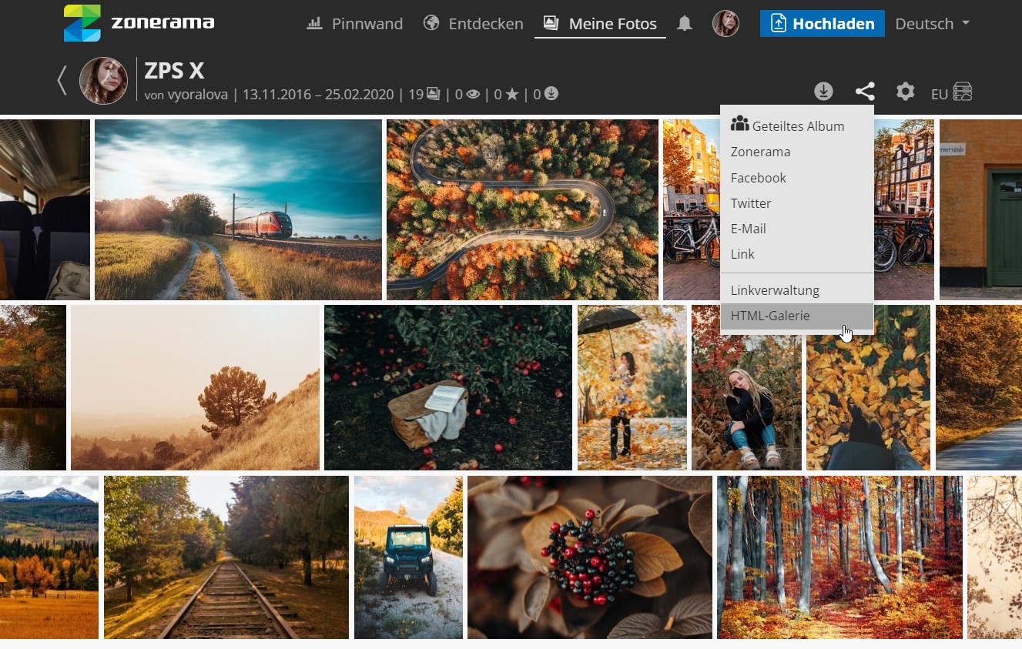This screenshot has width=1022, height=649.
Task: Share album via Facebook menu entry
Action: 759,178
